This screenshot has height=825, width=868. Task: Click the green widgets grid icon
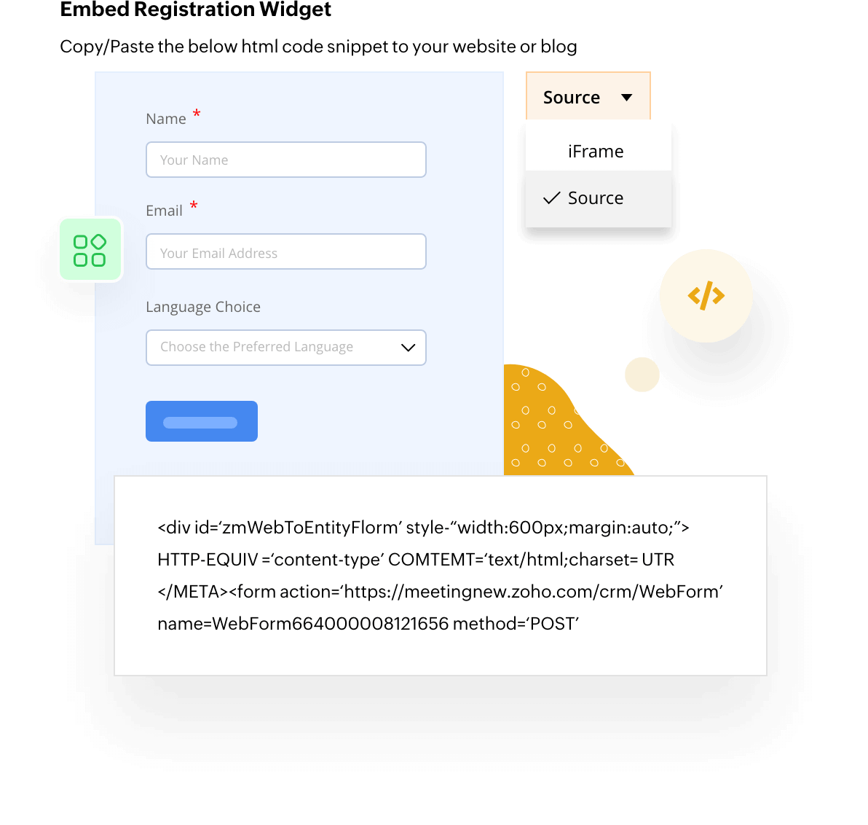point(90,250)
